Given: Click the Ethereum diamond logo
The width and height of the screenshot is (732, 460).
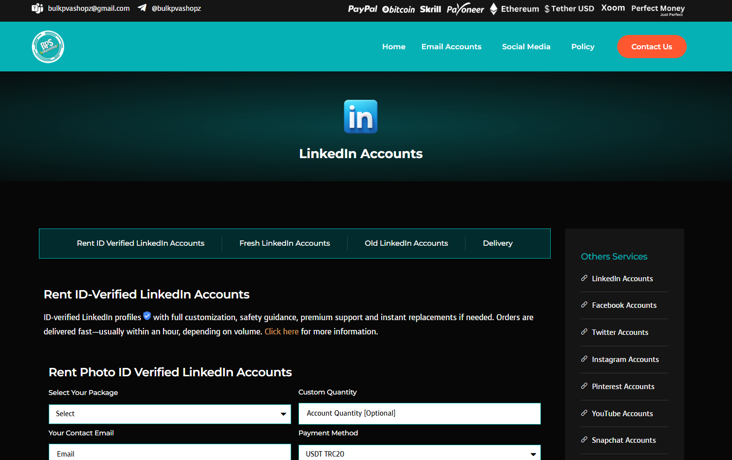Looking at the screenshot, I should click(494, 9).
